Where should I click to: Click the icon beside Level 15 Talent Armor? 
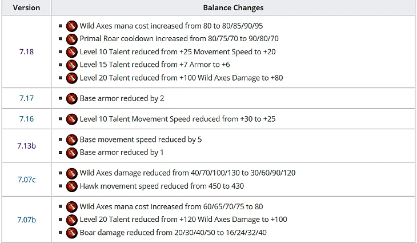coord(71,65)
